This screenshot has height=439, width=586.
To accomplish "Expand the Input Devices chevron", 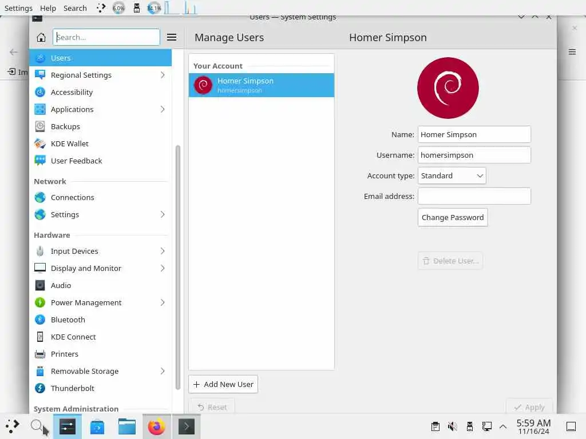I will point(163,252).
